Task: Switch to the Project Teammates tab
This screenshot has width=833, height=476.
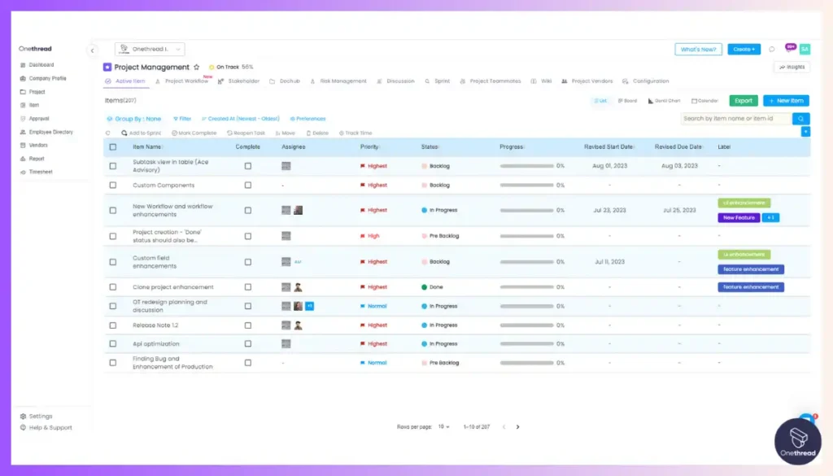Action: tap(491, 81)
